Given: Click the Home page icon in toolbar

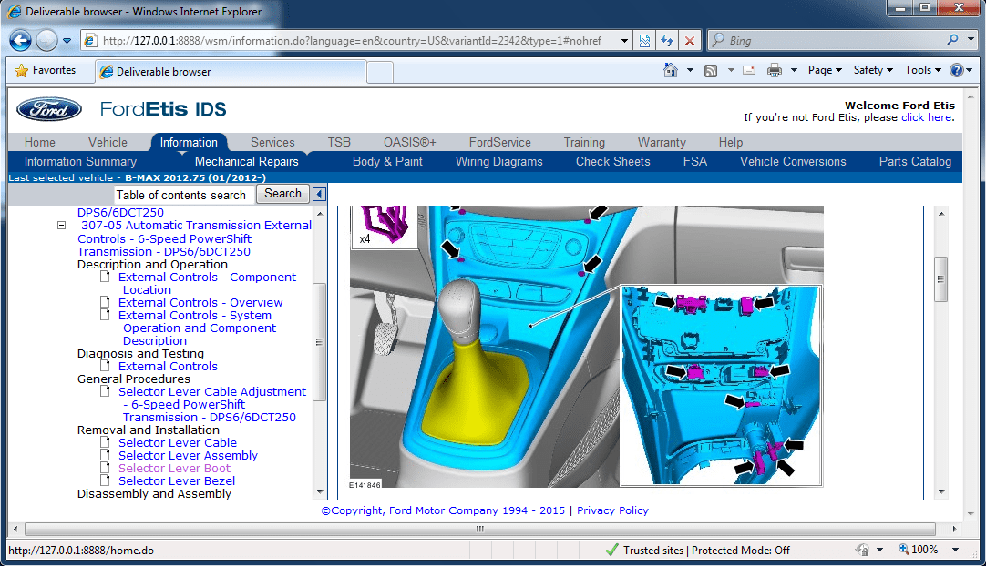Looking at the screenshot, I should pyautogui.click(x=671, y=70).
